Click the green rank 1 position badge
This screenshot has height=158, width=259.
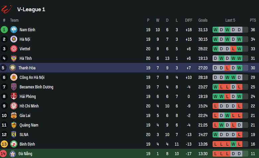tap(4, 30)
